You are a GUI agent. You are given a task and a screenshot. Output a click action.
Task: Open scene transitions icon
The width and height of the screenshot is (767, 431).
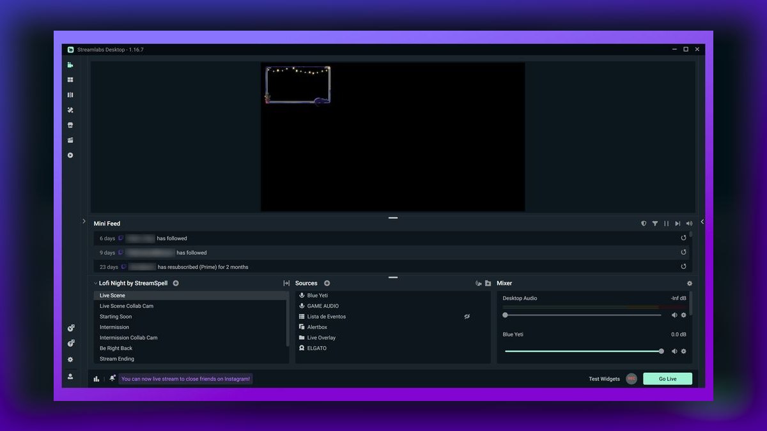(x=286, y=283)
